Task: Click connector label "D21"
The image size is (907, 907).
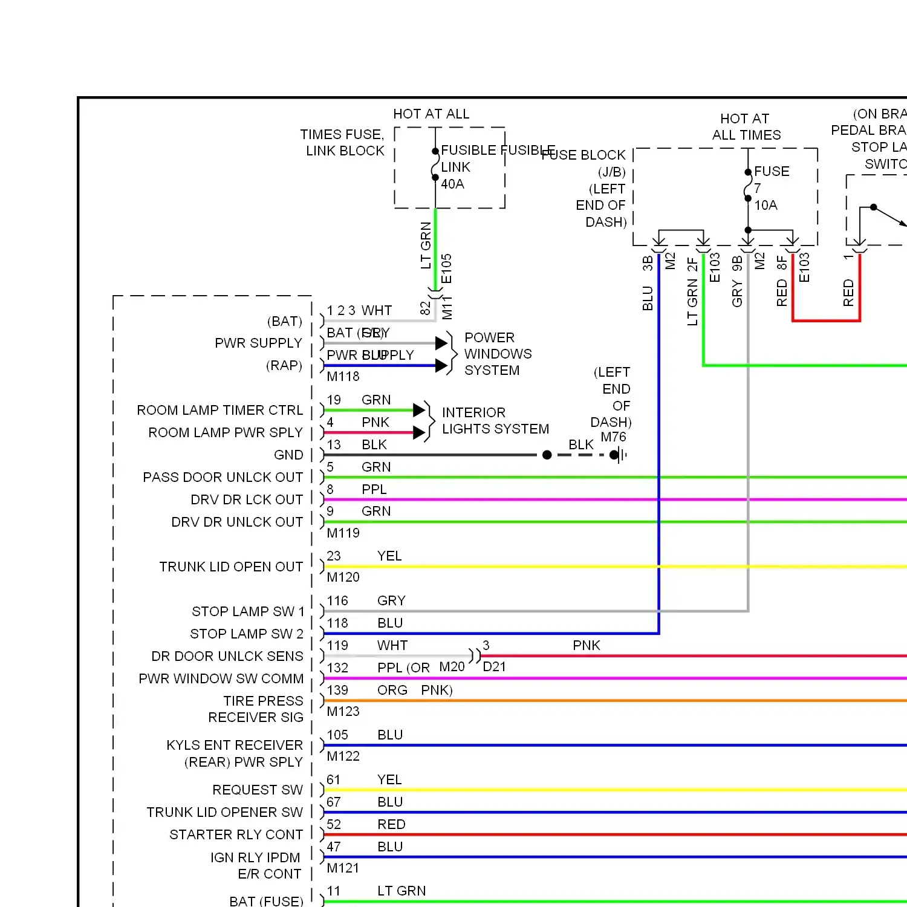Action: 495,666
